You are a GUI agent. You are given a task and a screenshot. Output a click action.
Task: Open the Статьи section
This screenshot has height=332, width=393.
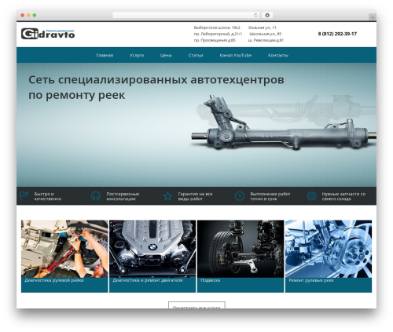tap(196, 55)
